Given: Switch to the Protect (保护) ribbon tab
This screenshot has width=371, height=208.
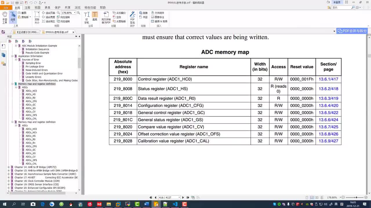Looking at the screenshot, I should 57,8.
